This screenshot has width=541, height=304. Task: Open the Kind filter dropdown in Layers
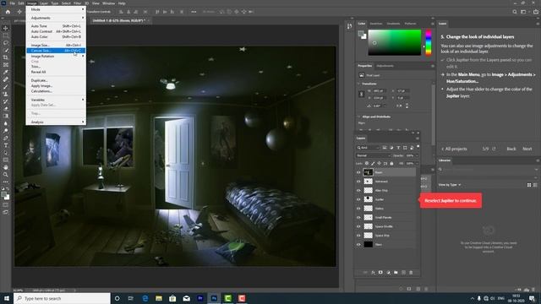click(x=368, y=148)
